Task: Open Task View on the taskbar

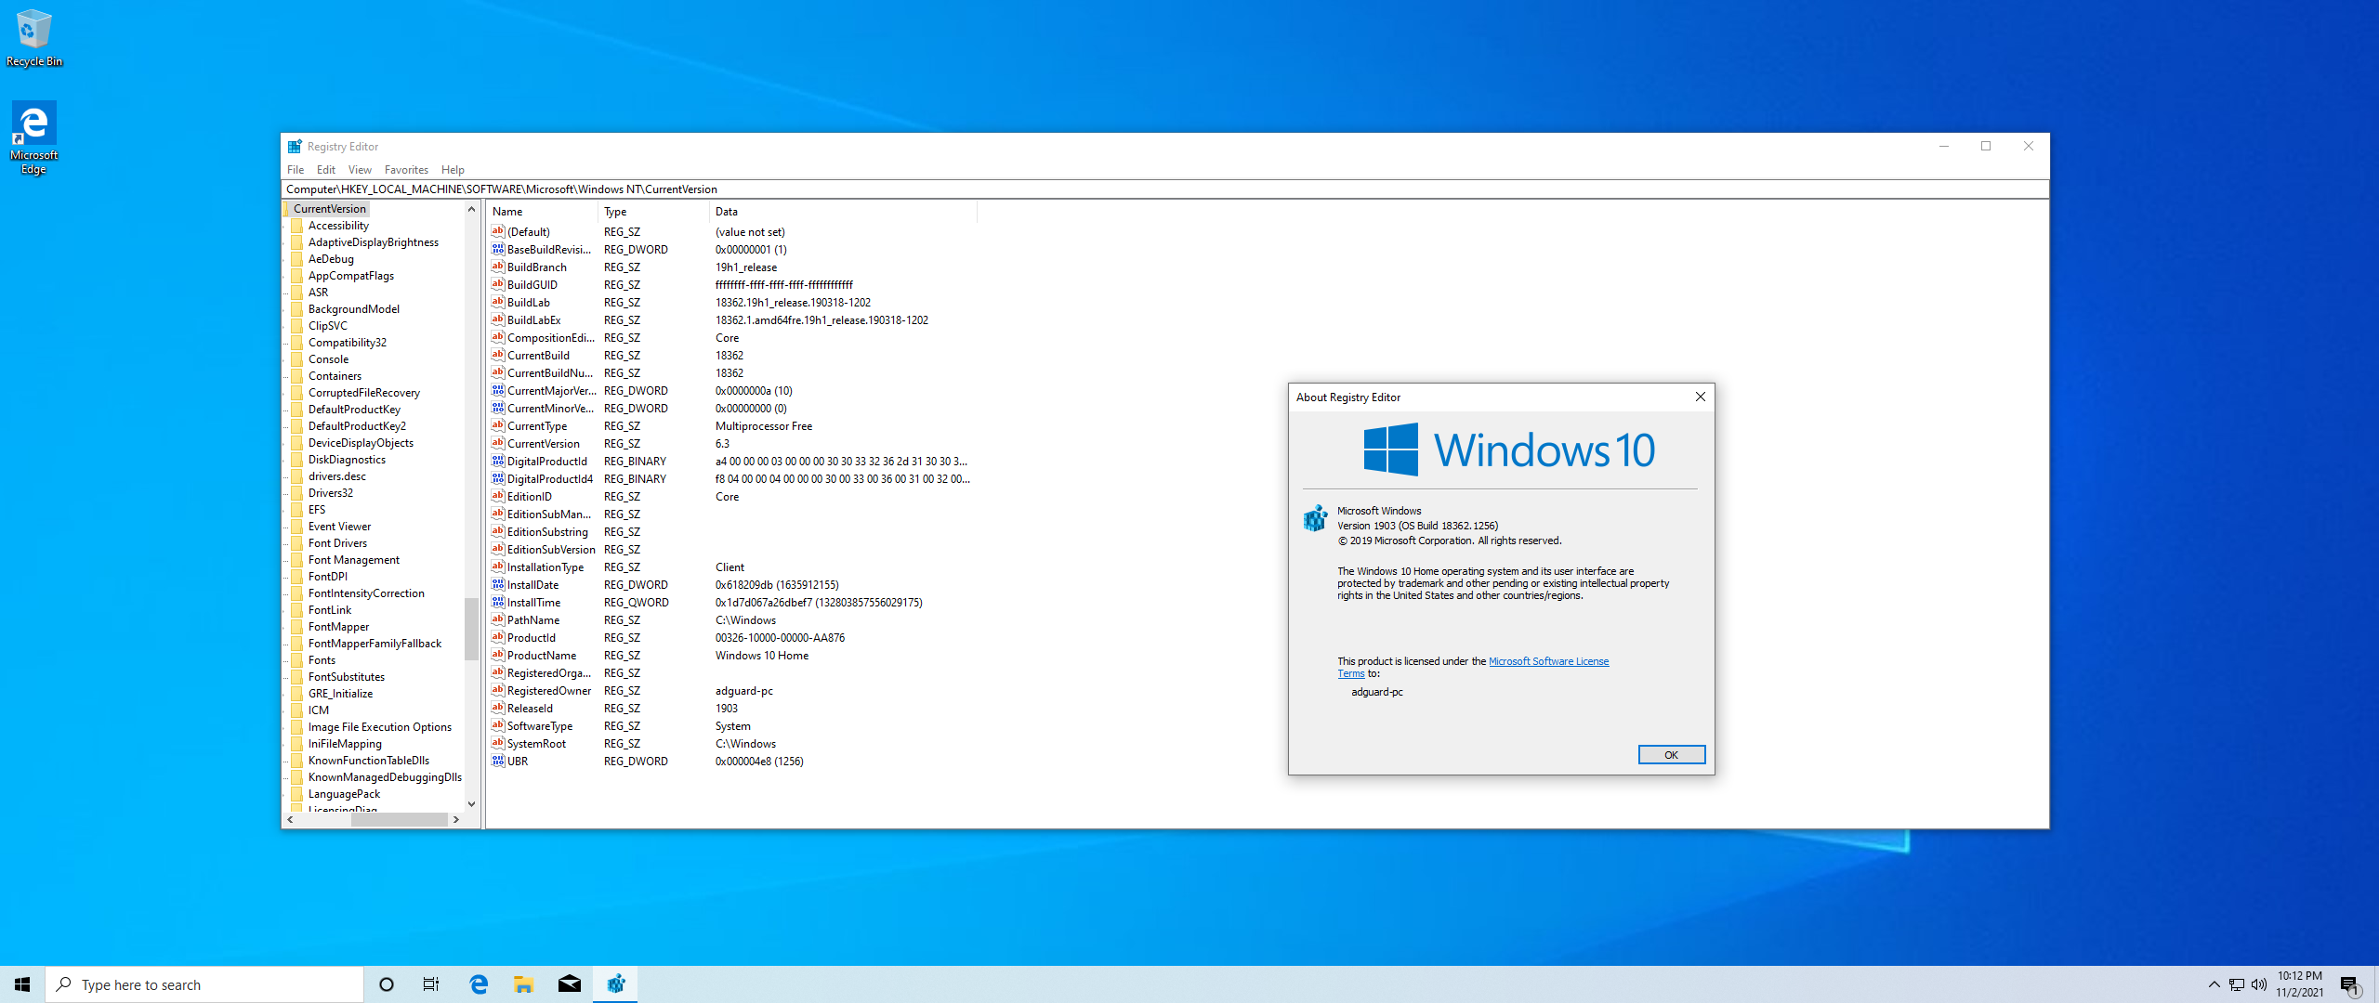Action: [431, 984]
